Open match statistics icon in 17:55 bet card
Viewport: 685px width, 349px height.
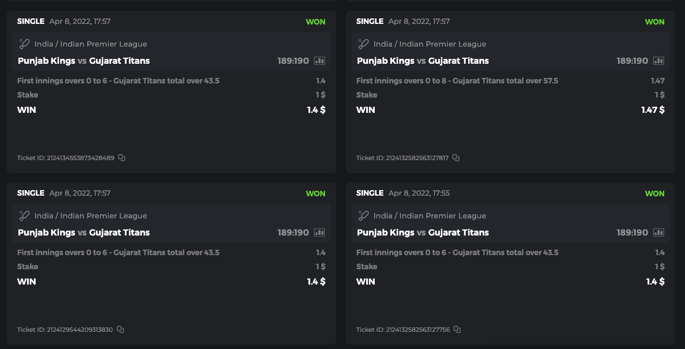pyautogui.click(x=659, y=232)
